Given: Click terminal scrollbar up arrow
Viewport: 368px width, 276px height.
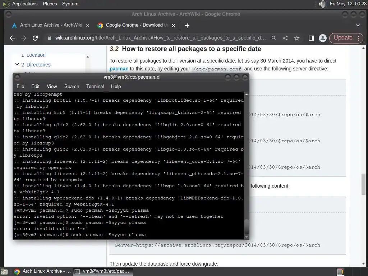Looking at the screenshot, I should coord(247,95).
